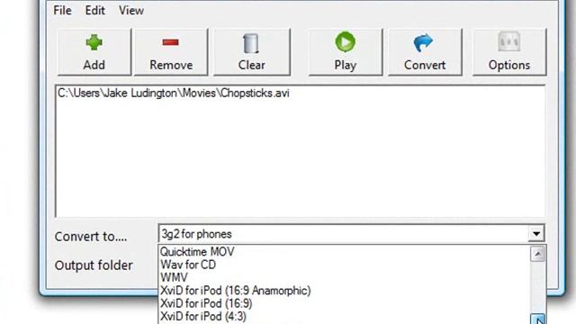Viewport: 576px width, 324px height.
Task: Open the Options settings button
Action: point(509,52)
